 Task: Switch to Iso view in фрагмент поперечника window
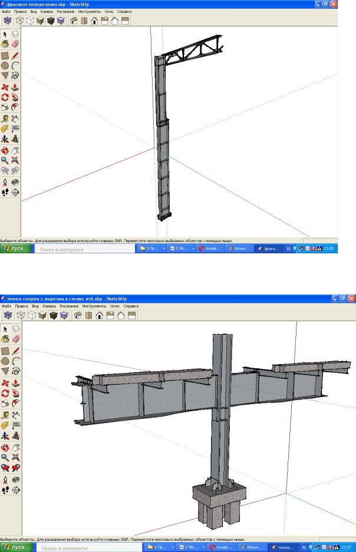[x=74, y=20]
